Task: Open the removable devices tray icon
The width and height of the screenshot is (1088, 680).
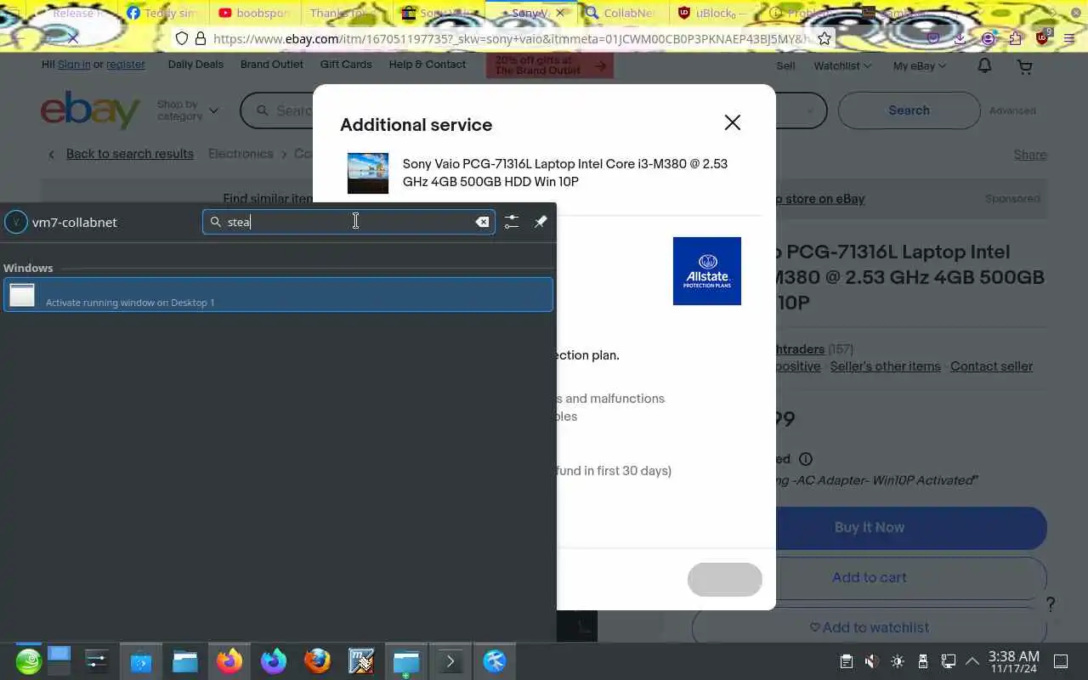Action: (923, 661)
